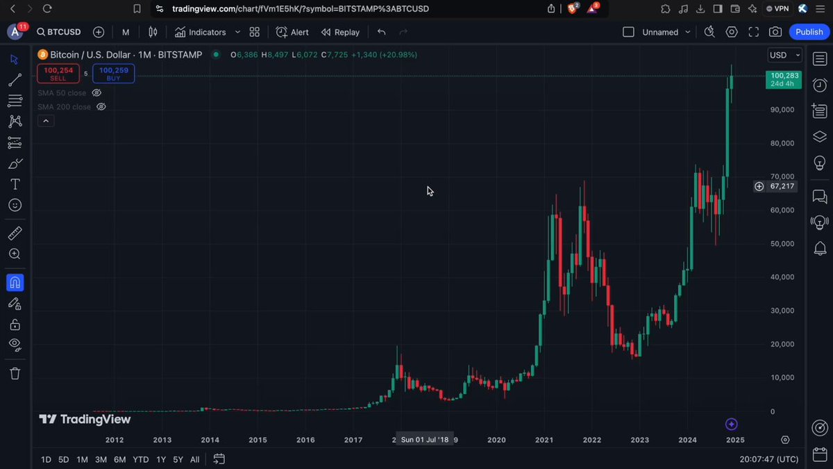The image size is (833, 469).
Task: Add symbol with the plus icon
Action: coord(99,32)
